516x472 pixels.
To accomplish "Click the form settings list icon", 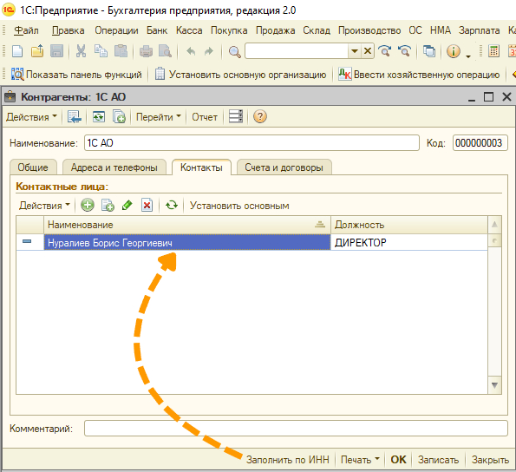I will tap(236, 116).
